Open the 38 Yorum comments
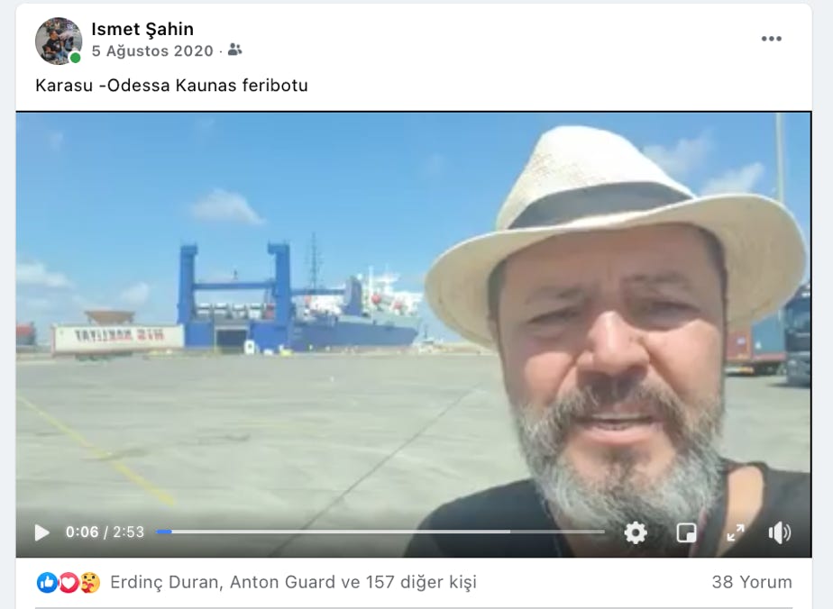Viewport: 833px width, 609px height. 752,583
